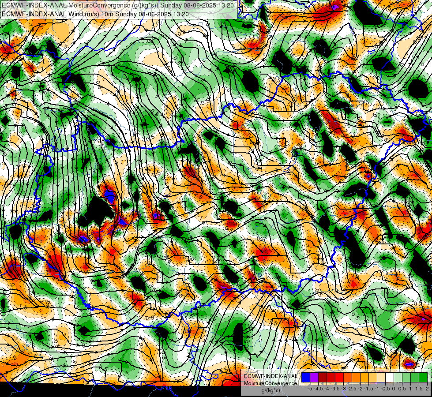Image resolution: width=432 pixels, height=397 pixels.
Task: Click the darkest green legend swatch
Action: point(423,377)
